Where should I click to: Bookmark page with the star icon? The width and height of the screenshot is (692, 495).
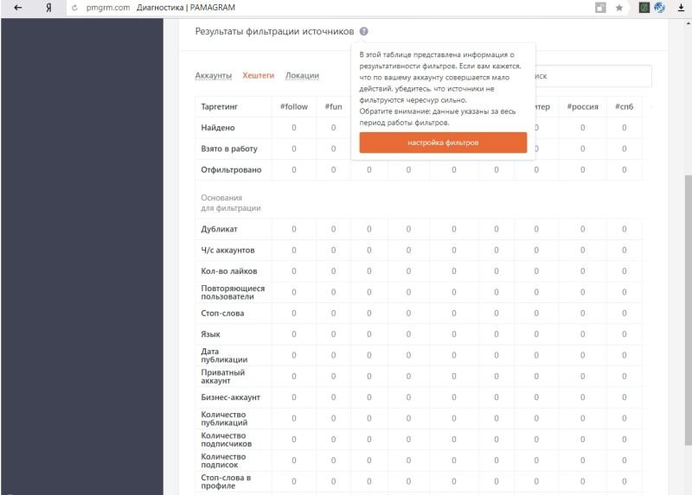coord(619,8)
